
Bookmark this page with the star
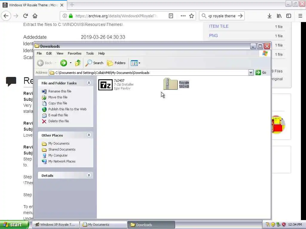[192, 16]
